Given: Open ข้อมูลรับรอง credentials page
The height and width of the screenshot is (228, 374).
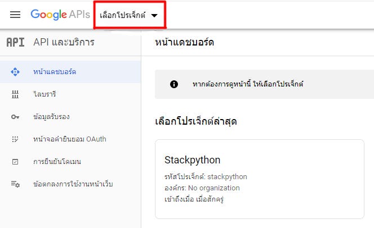Looking at the screenshot, I should pyautogui.click(x=70, y=117).
